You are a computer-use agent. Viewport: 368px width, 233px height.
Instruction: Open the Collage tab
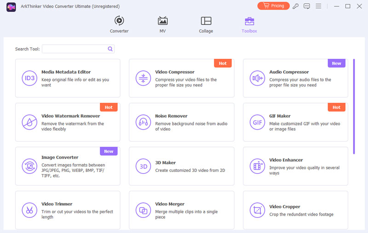[206, 24]
